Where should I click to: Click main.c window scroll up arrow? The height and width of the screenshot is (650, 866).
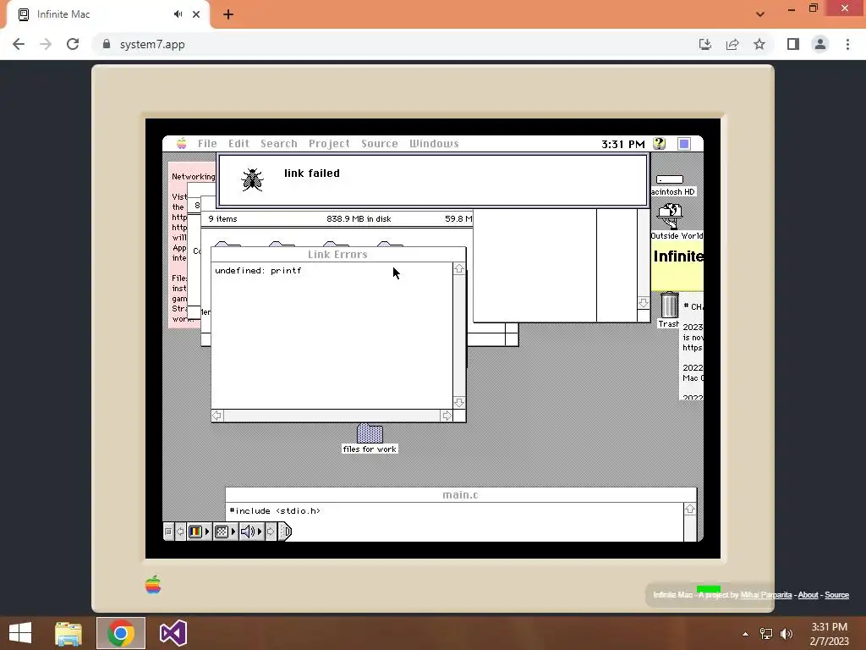tap(690, 509)
